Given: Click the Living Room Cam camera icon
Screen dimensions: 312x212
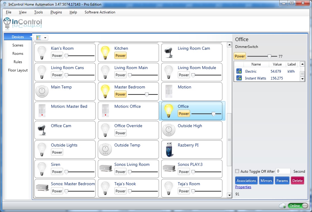Looking at the screenshot, I should click(x=169, y=53).
